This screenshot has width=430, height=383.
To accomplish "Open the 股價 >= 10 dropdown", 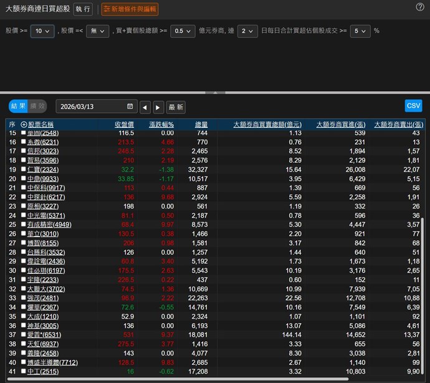I will [42, 31].
